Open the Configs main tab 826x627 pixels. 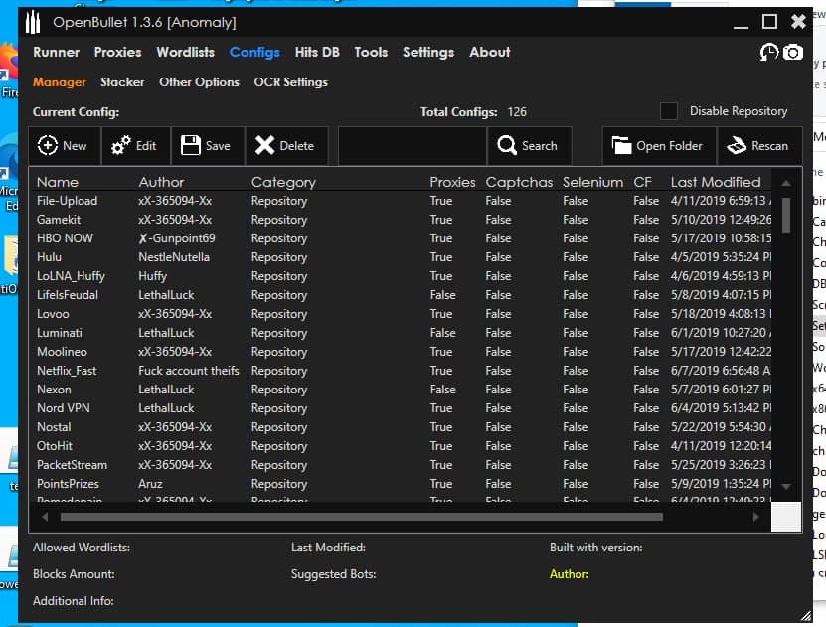pos(254,52)
